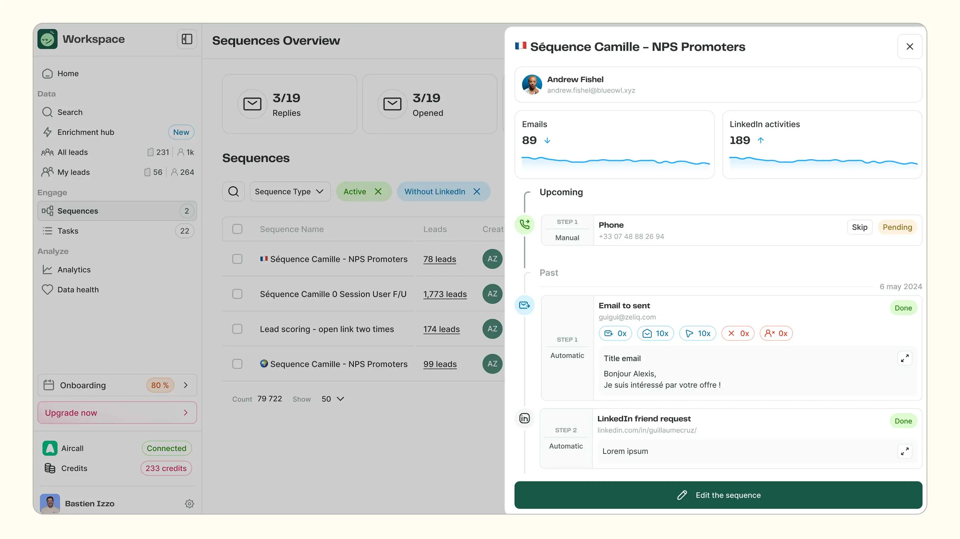Toggle the select-all sequences checkbox
Image resolution: width=960 pixels, height=539 pixels.
[237, 229]
